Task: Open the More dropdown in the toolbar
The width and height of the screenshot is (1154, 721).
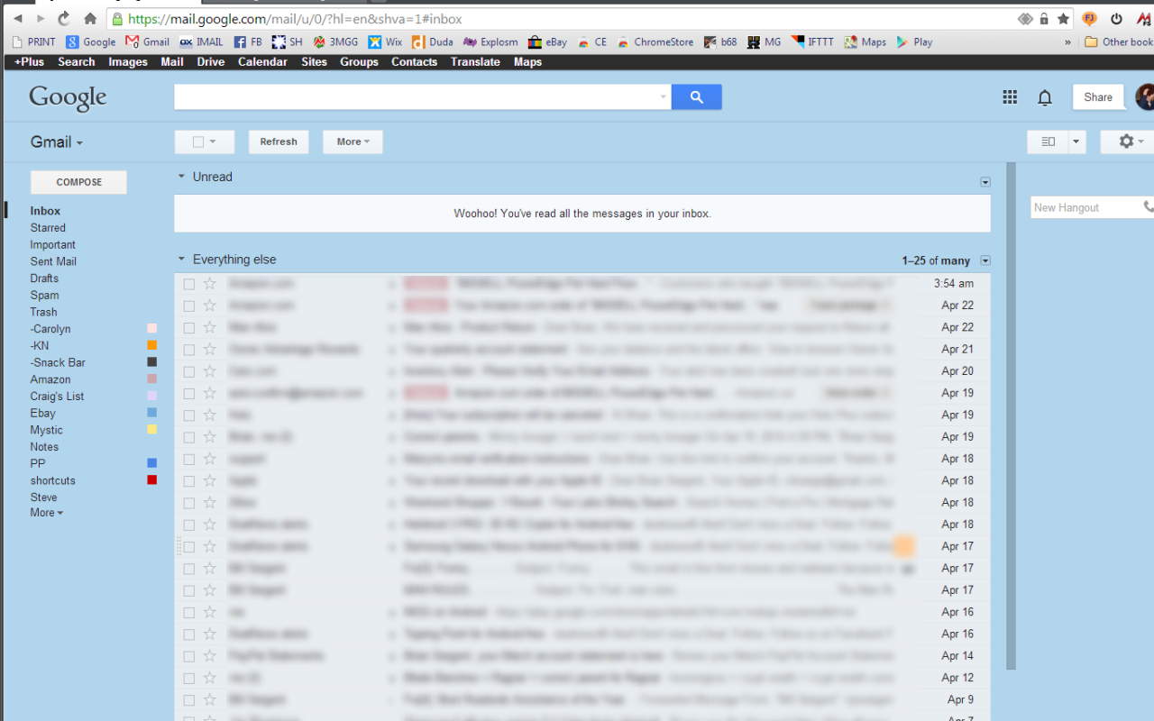Action: [x=352, y=141]
